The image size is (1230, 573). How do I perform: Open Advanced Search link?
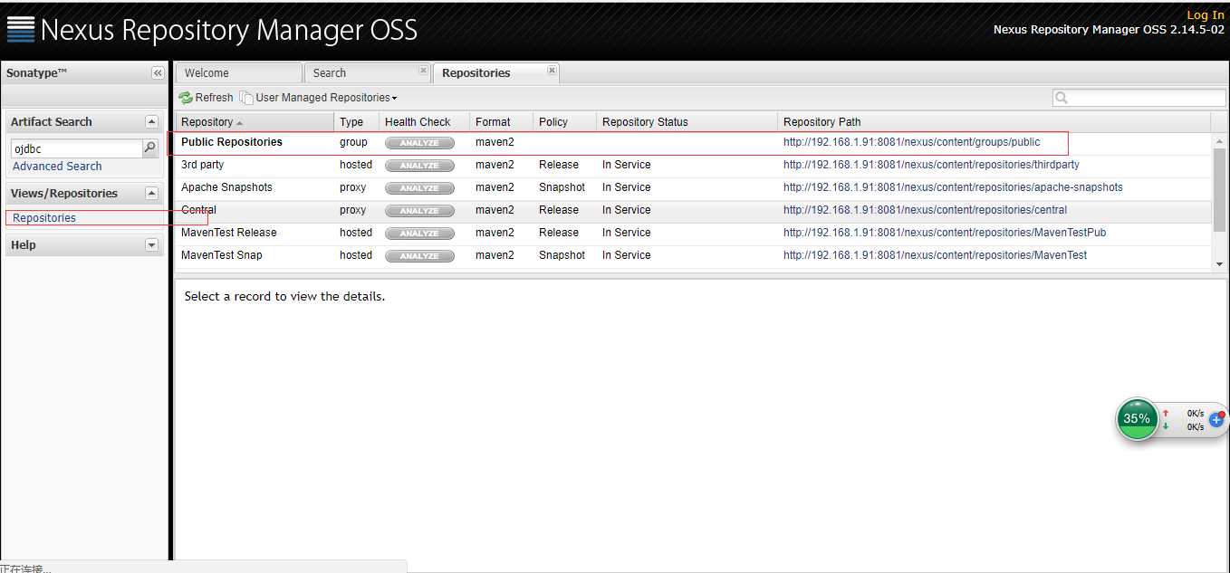pos(57,167)
